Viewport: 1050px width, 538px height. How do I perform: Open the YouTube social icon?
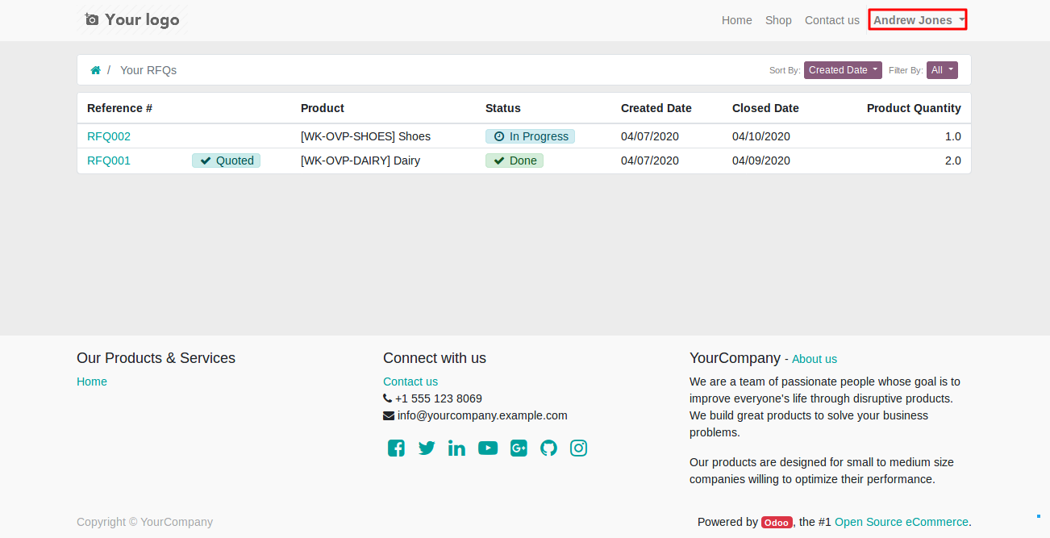tap(487, 448)
